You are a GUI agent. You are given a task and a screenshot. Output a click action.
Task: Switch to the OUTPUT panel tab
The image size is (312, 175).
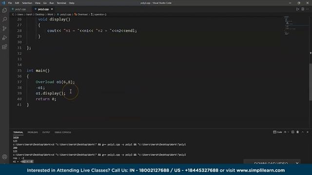[46, 132]
